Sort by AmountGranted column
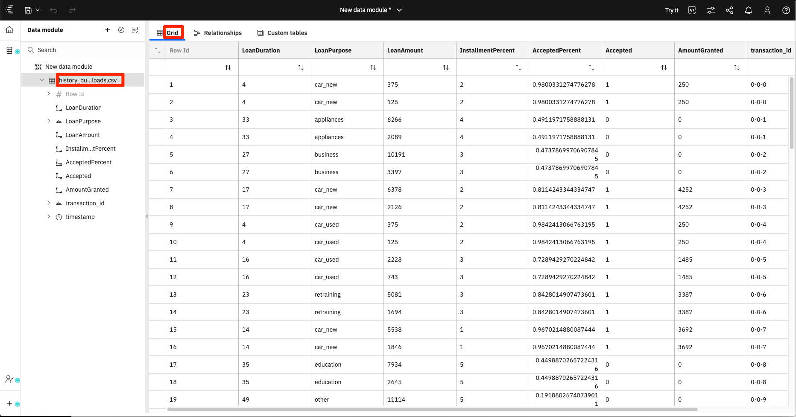Image resolution: width=796 pixels, height=417 pixels. click(x=737, y=67)
